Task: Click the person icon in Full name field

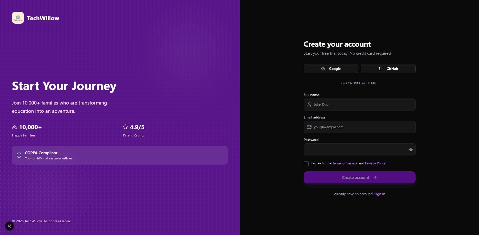Action: [x=309, y=105]
